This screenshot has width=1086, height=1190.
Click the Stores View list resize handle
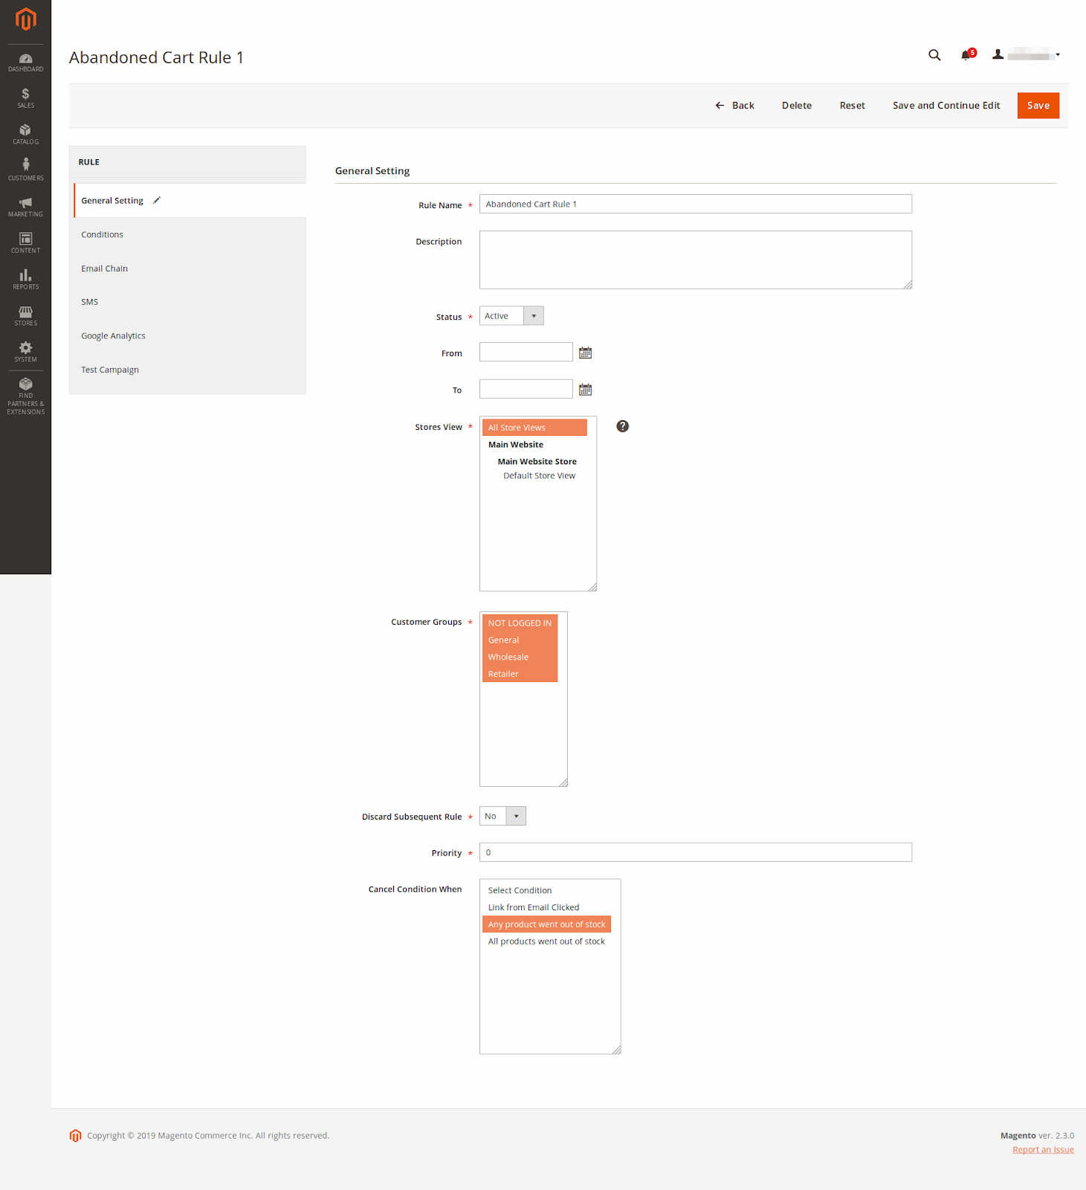point(592,587)
